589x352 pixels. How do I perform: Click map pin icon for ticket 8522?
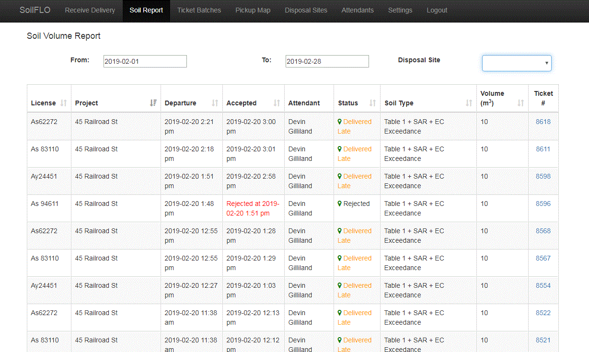(340, 313)
